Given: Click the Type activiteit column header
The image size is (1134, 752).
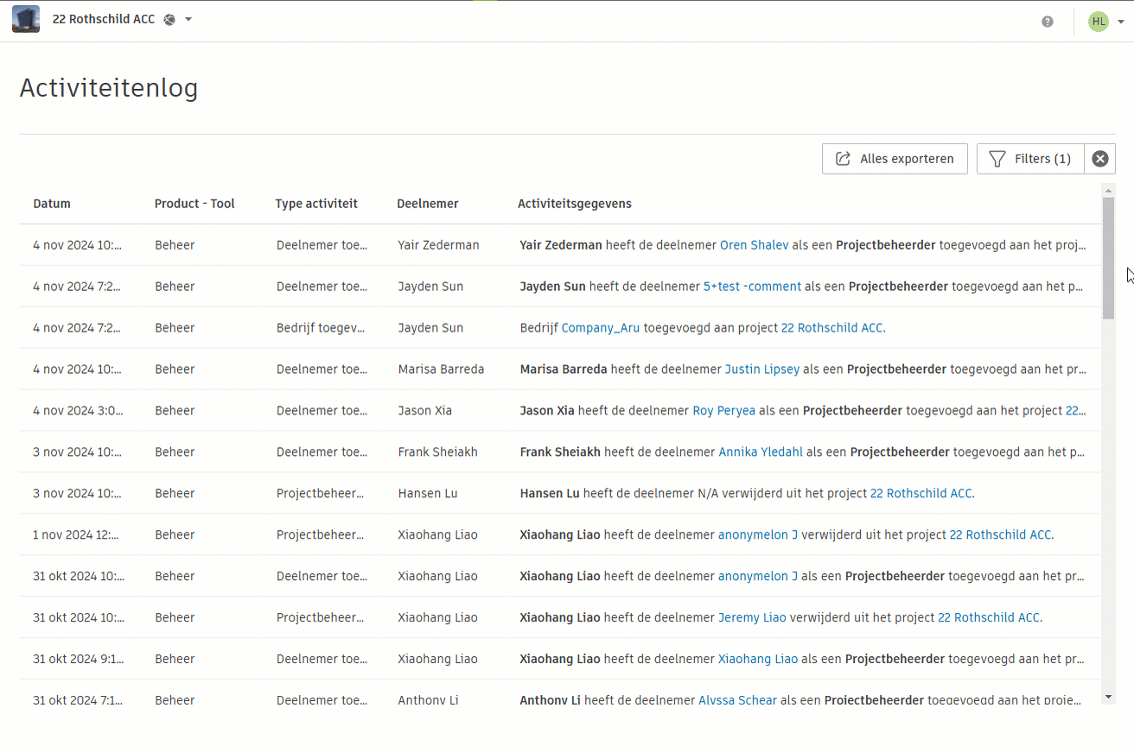Looking at the screenshot, I should click(x=316, y=204).
